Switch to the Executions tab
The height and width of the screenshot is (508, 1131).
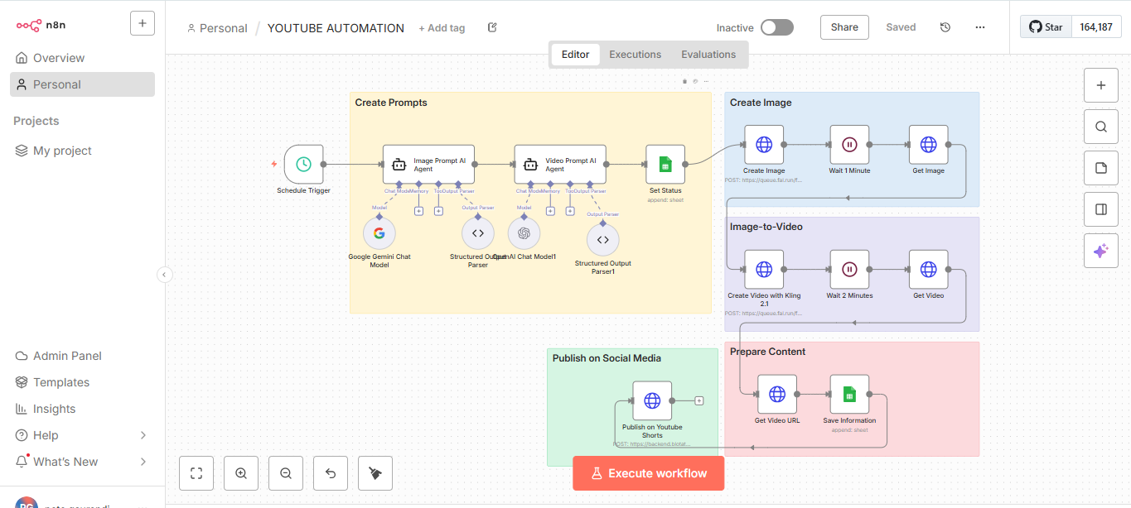pos(635,54)
